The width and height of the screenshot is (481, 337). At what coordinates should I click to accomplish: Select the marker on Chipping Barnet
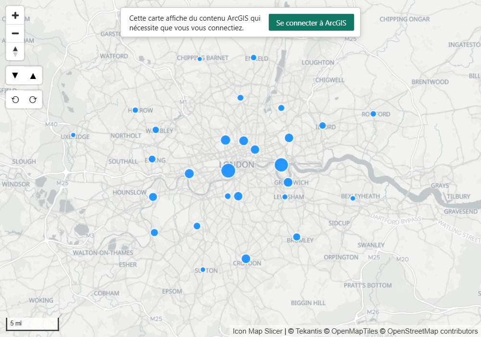200,59
